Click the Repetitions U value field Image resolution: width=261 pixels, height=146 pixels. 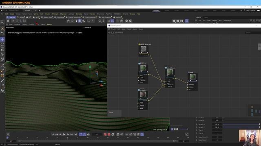[x=217, y=137]
